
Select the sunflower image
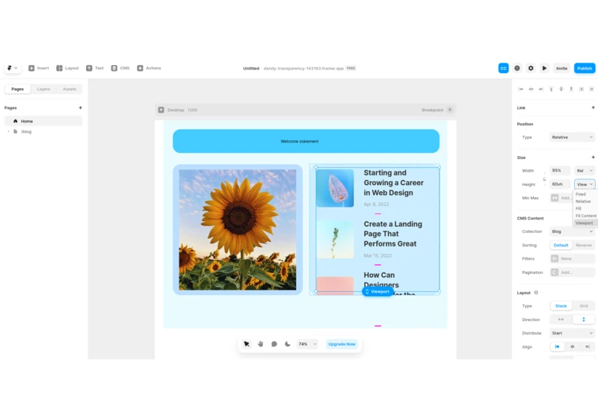pos(238,230)
